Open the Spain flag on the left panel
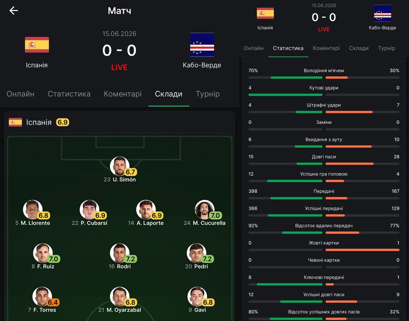This screenshot has width=409, height=321. pos(37,45)
